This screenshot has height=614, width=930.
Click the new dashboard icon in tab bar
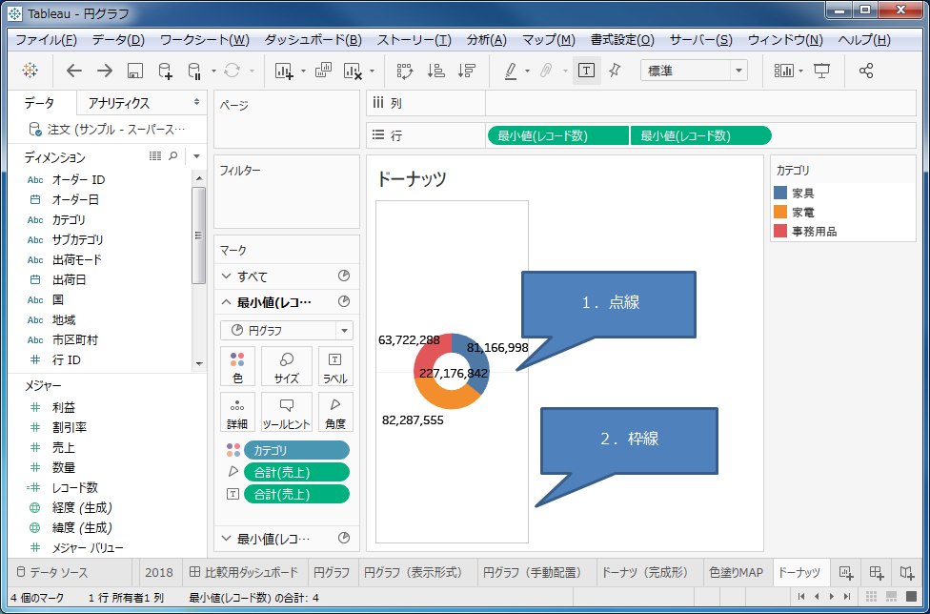pos(877,572)
